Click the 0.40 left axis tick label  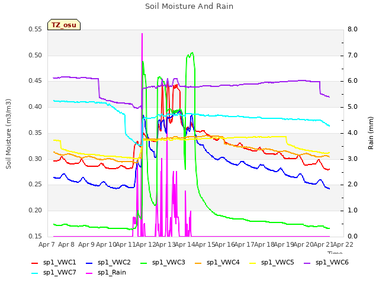36,106
